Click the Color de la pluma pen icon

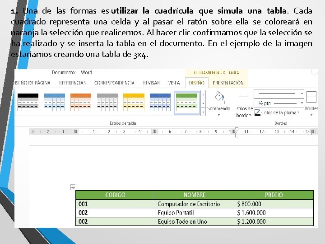(257, 113)
